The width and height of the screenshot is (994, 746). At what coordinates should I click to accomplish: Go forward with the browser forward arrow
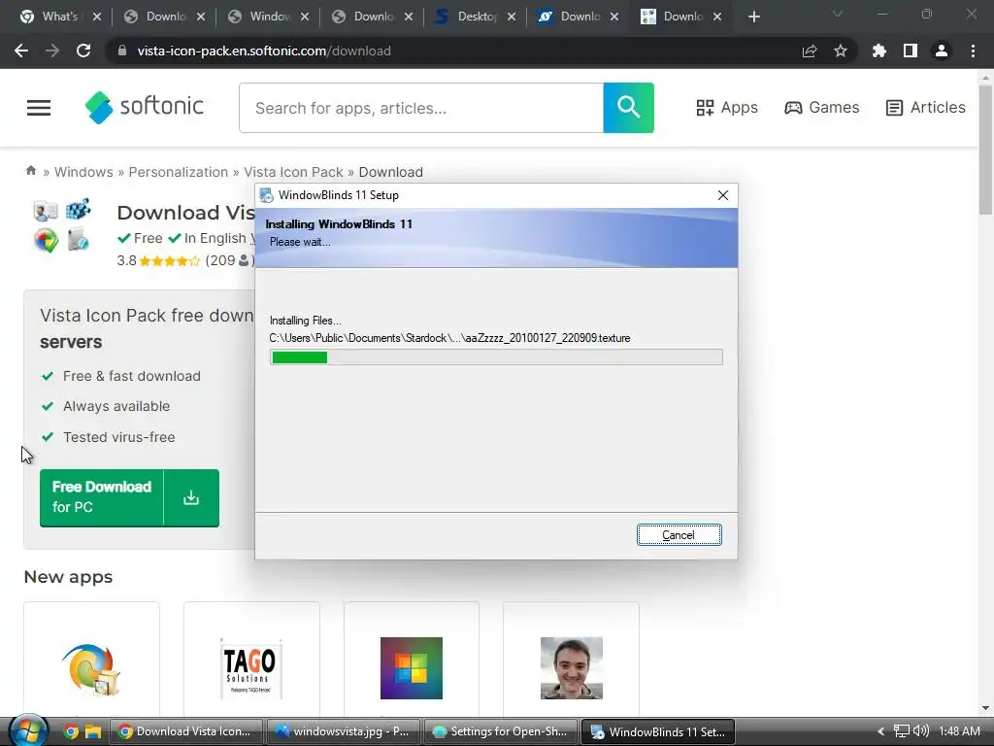pyautogui.click(x=52, y=51)
